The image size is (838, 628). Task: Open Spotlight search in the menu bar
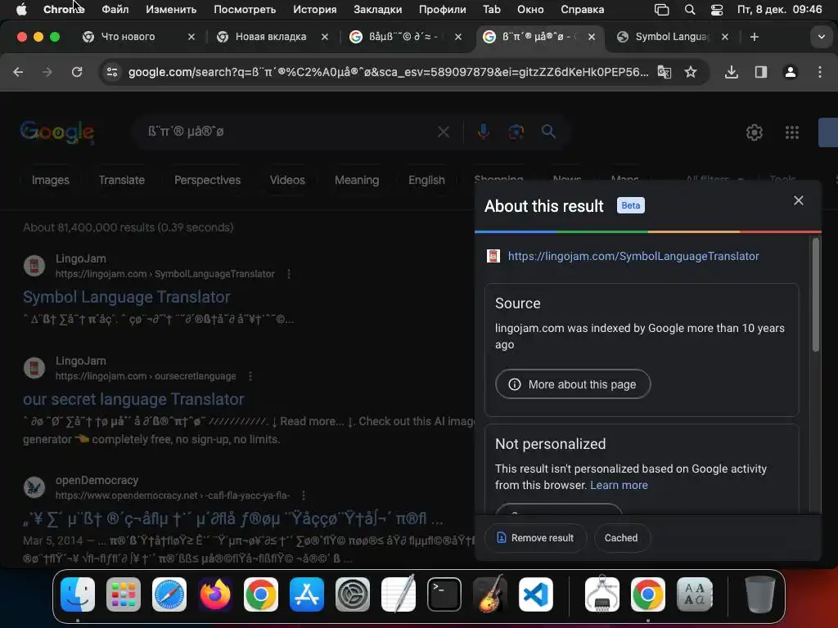(x=690, y=10)
